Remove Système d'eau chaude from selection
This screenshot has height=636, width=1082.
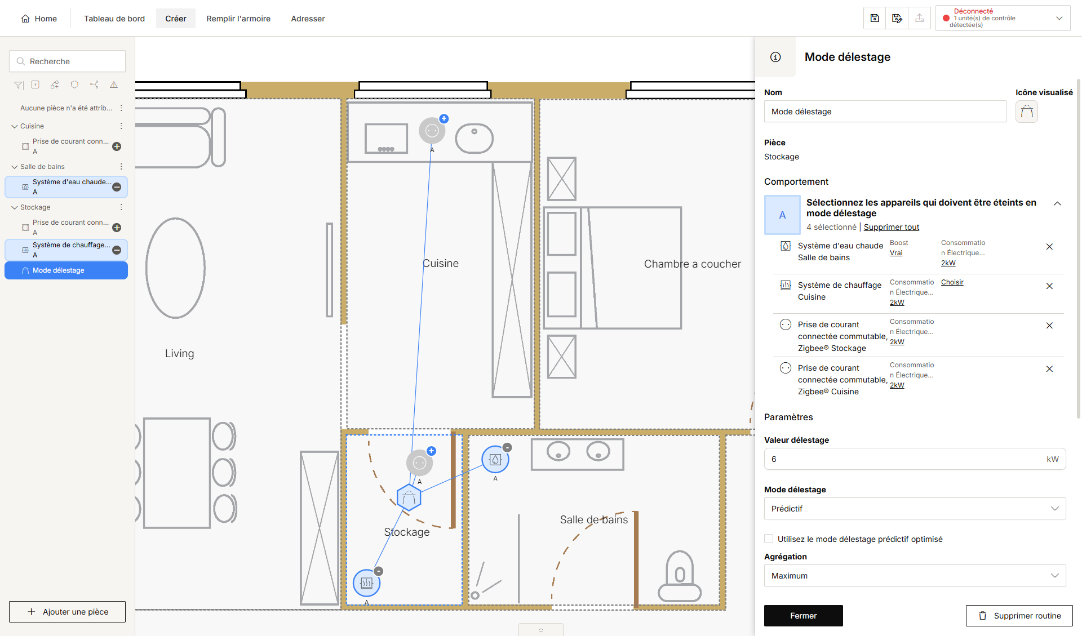(1049, 247)
